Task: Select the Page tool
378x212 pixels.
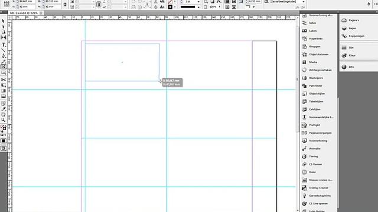Action: click(x=3, y=32)
